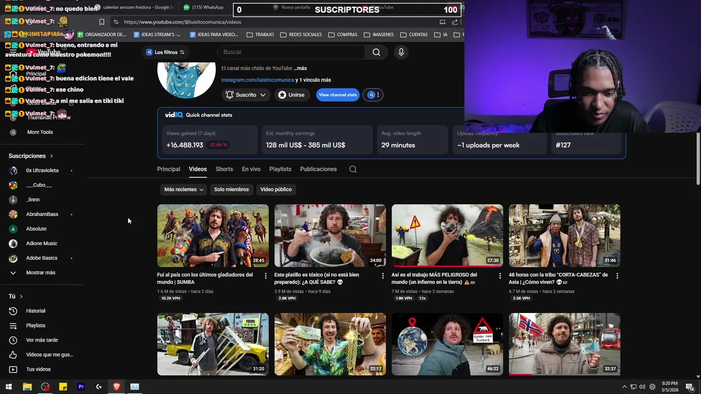Open the Svalbard globe video thumbnail
701x394 pixels.
point(447,344)
